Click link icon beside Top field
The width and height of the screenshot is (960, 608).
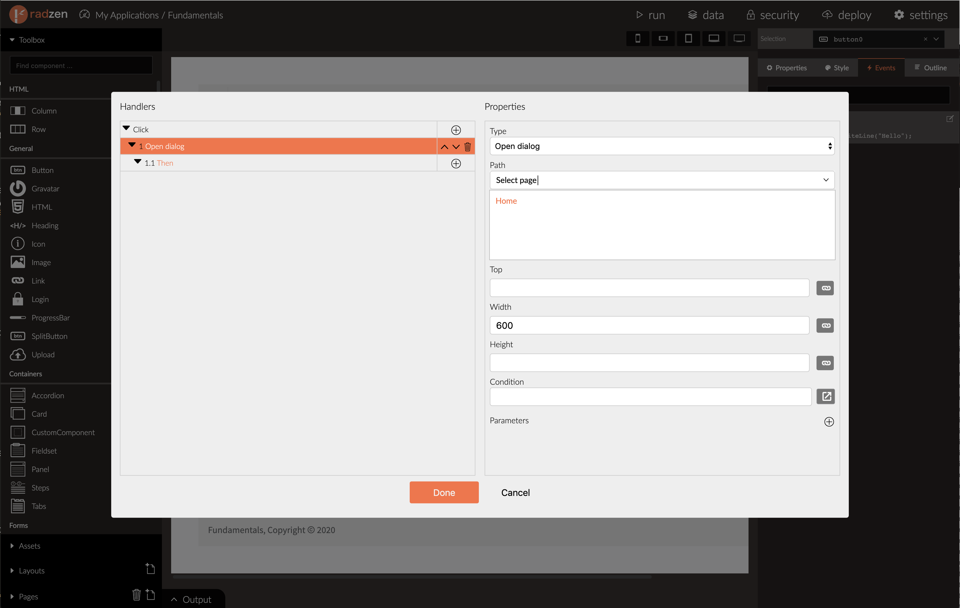coord(825,288)
